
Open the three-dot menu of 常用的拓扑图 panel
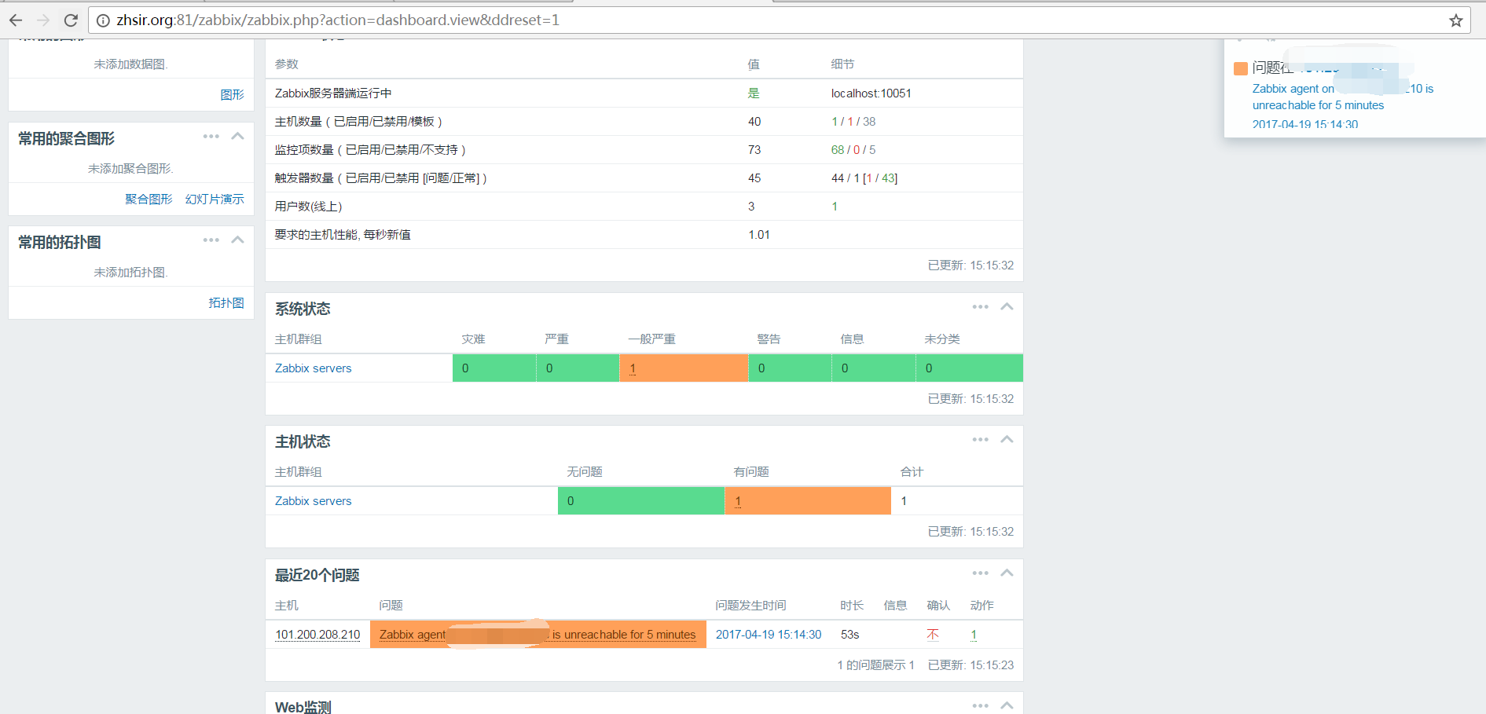pyautogui.click(x=211, y=240)
